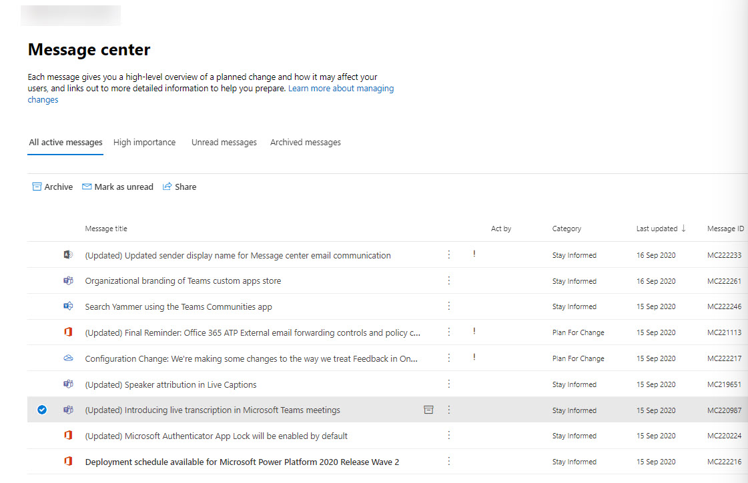
Task: Follow the Learn more about managing changes link
Action: pos(340,88)
